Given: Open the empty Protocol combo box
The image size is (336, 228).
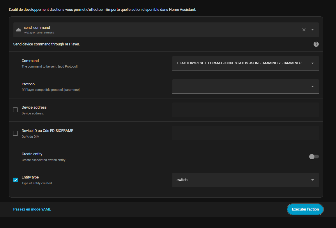Looking at the screenshot, I should [x=239, y=86].
